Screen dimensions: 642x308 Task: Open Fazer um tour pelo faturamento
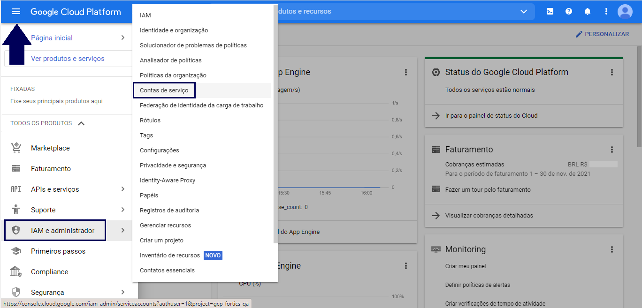[x=488, y=190]
